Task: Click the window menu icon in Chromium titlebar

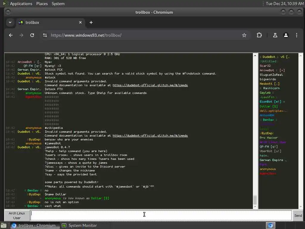Action: click(x=8, y=12)
